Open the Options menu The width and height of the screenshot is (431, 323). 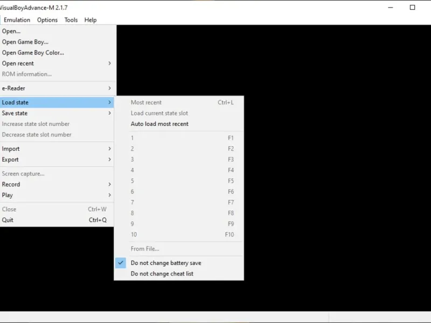click(x=47, y=20)
